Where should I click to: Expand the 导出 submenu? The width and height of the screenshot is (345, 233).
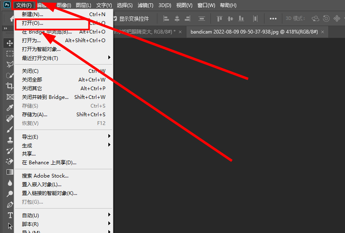tap(62, 137)
